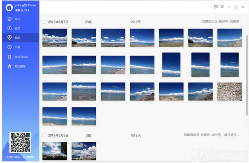
Task: Tick the checkbox for 2013年6月6日 group
Action: click(x=44, y=135)
